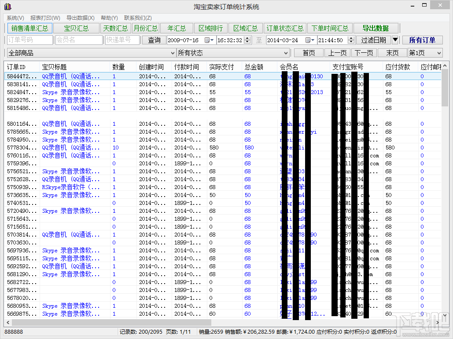The width and height of the screenshot is (453, 339).
Task: Open the 区域排行 tab
Action: (x=210, y=28)
